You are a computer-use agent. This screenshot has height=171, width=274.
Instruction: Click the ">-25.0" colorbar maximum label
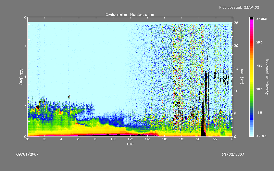pyautogui.click(x=261, y=19)
